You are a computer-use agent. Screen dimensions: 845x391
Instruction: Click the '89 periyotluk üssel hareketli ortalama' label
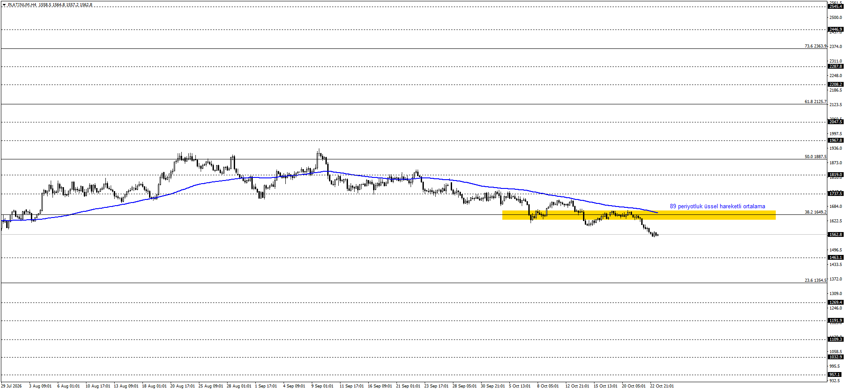tap(718, 206)
